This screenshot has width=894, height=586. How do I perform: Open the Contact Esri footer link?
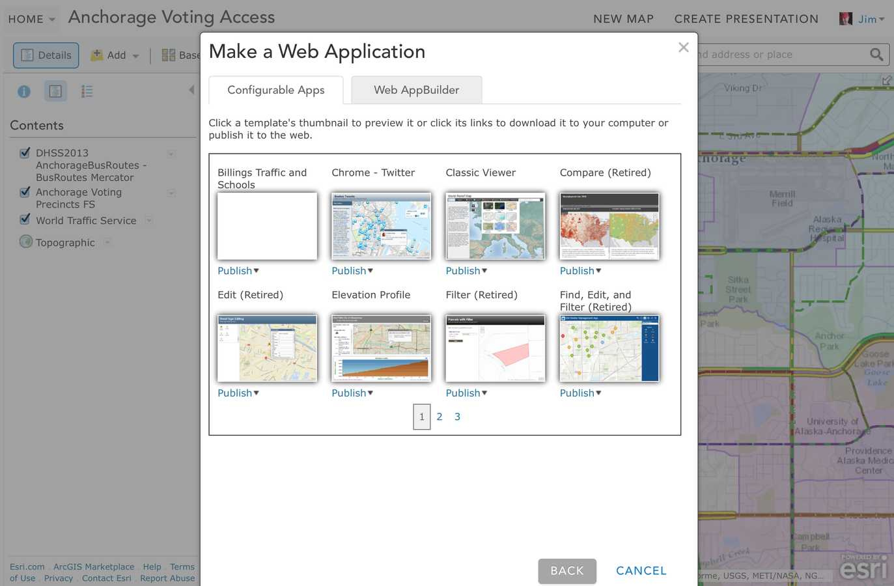107,578
